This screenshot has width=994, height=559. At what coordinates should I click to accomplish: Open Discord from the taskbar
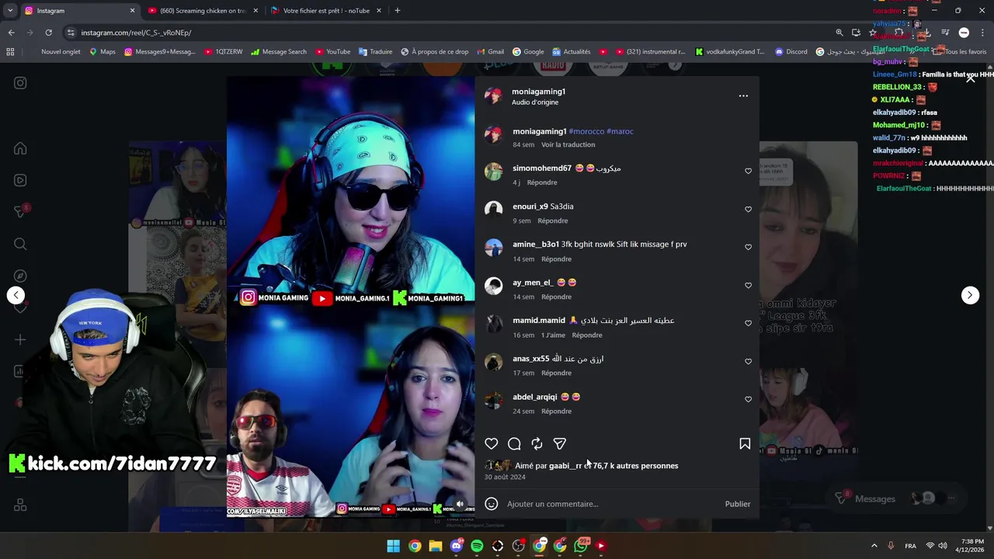pos(456,546)
